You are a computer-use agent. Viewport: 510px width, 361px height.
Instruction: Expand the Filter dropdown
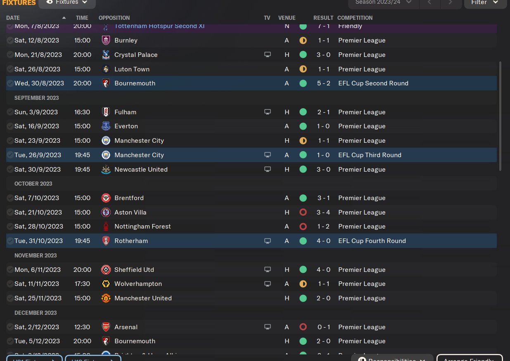484,2
